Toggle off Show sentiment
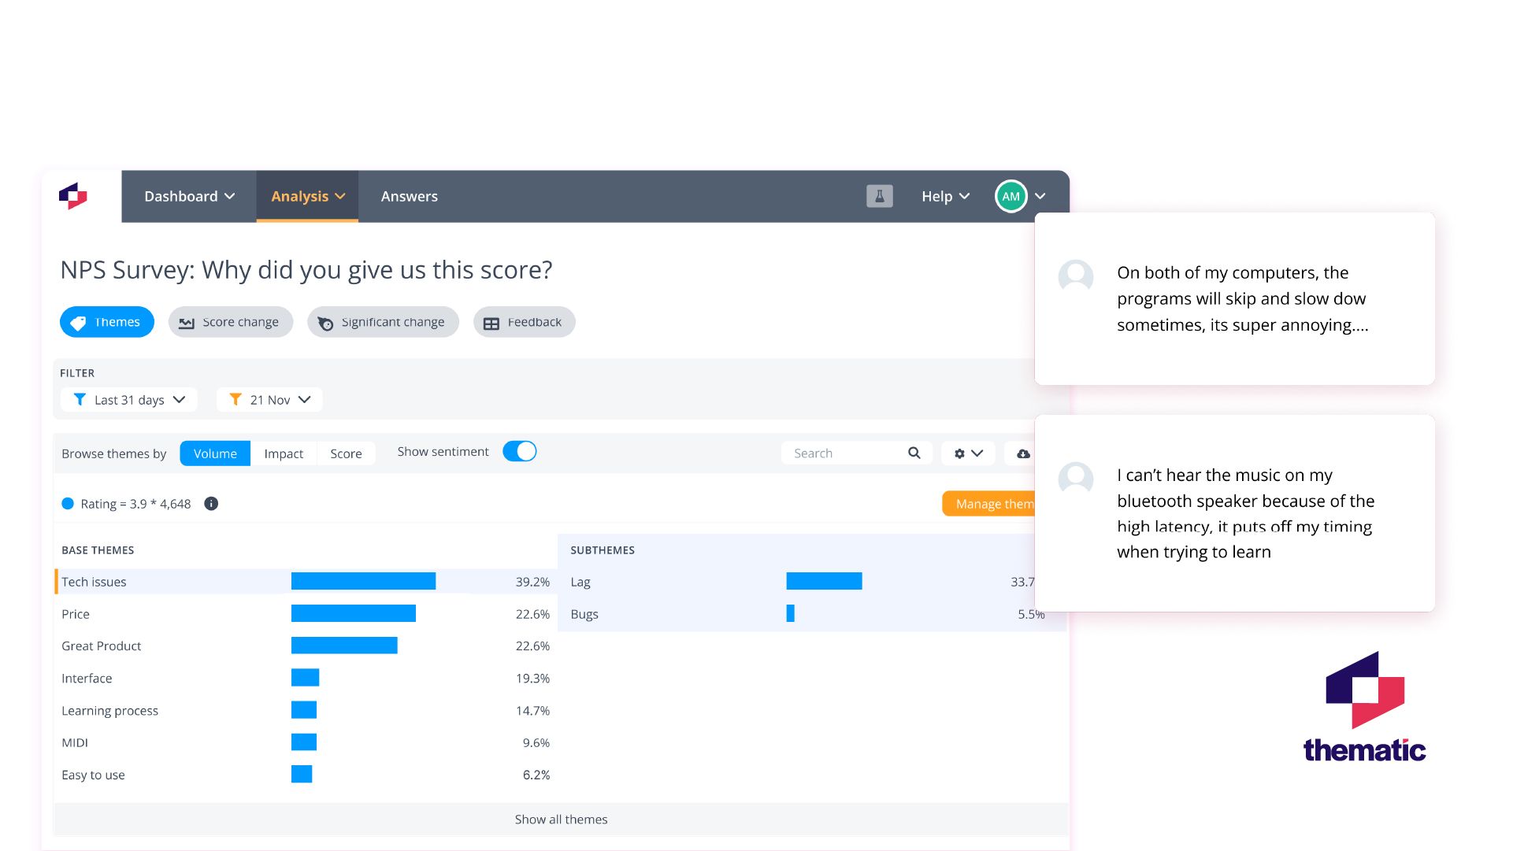This screenshot has width=1513, height=851. tap(520, 451)
